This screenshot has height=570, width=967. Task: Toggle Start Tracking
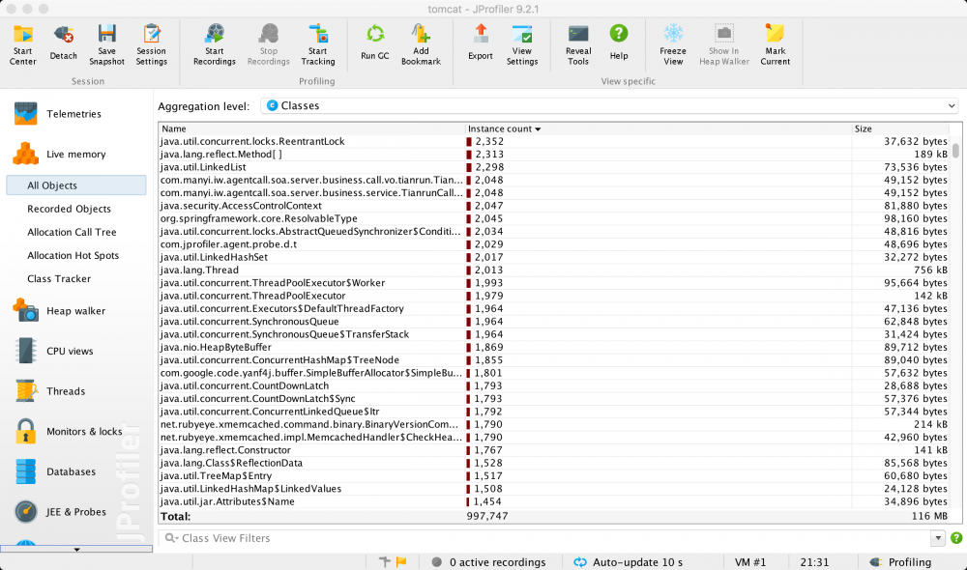click(317, 44)
